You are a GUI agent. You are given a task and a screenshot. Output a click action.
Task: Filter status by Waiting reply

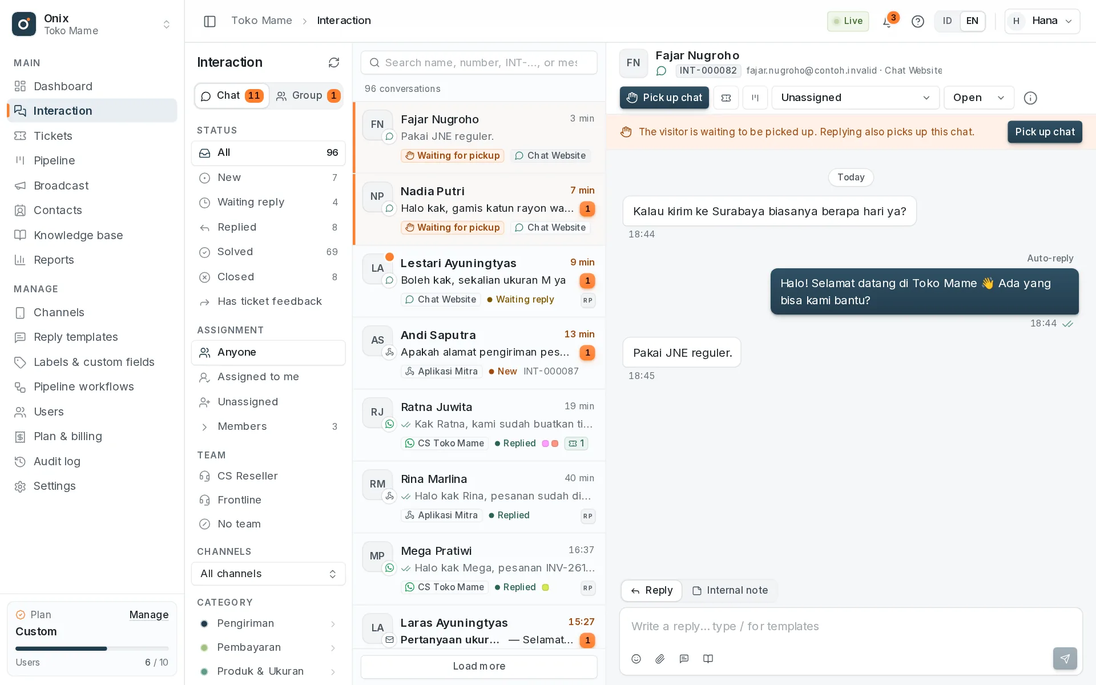point(268,202)
